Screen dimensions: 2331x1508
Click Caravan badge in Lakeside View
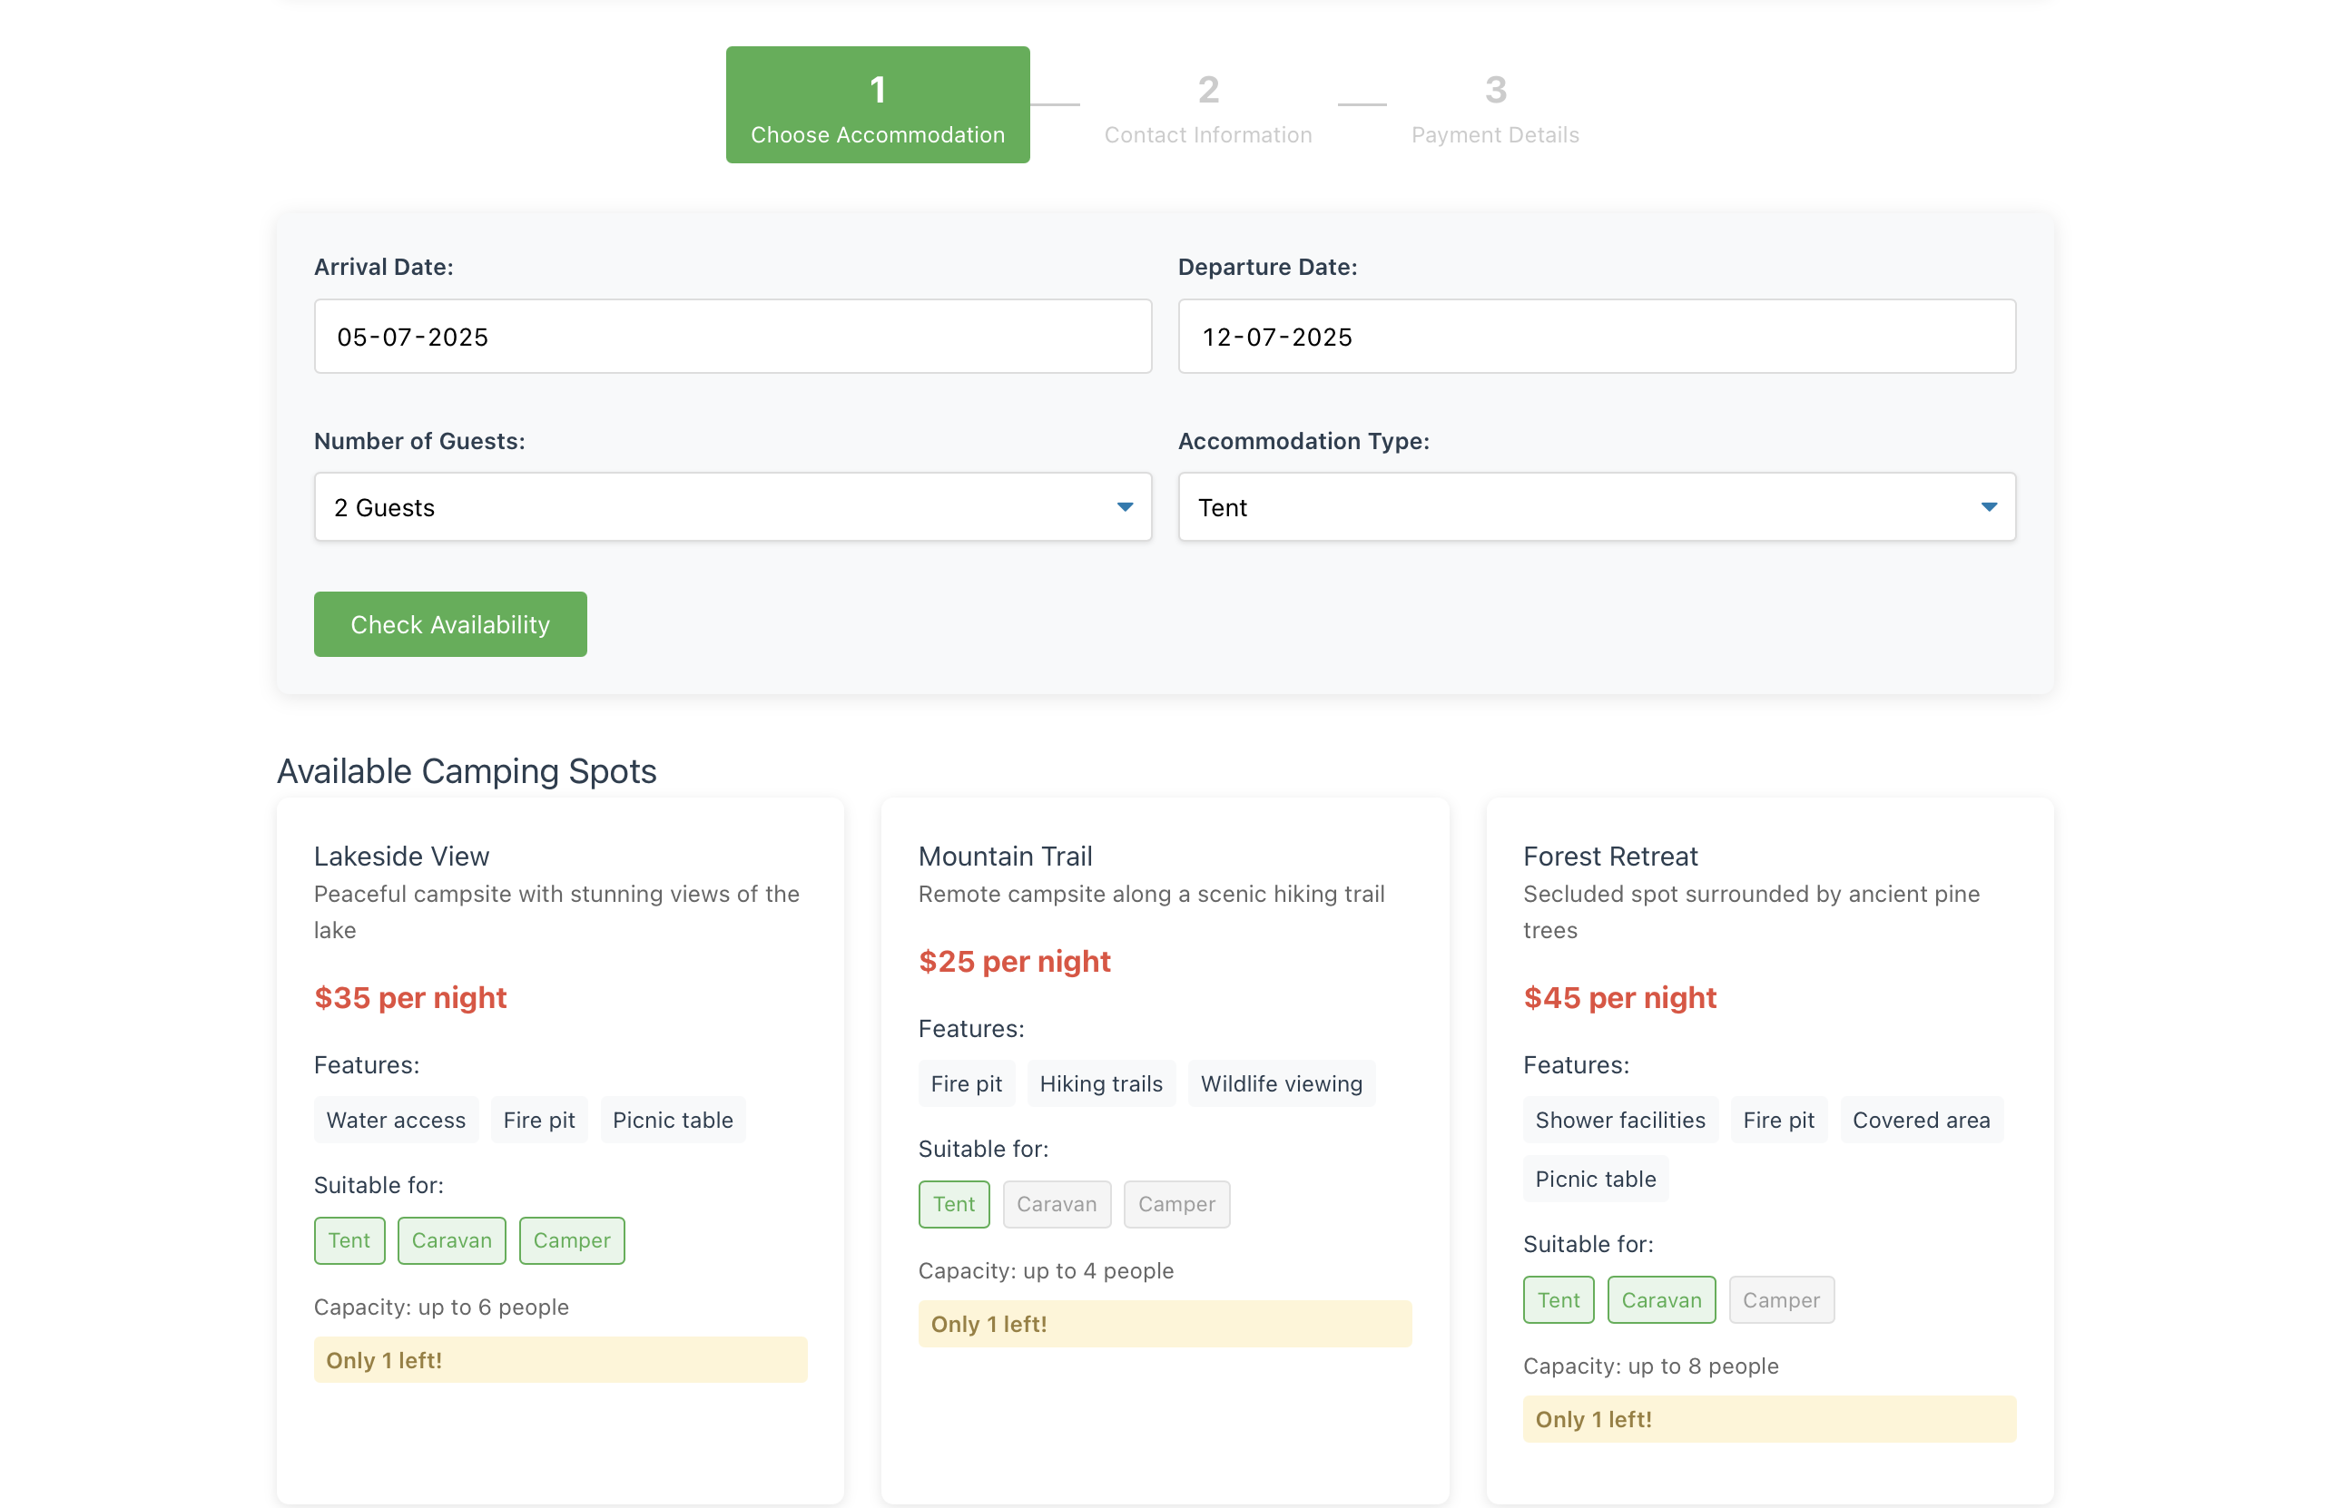coord(451,1240)
